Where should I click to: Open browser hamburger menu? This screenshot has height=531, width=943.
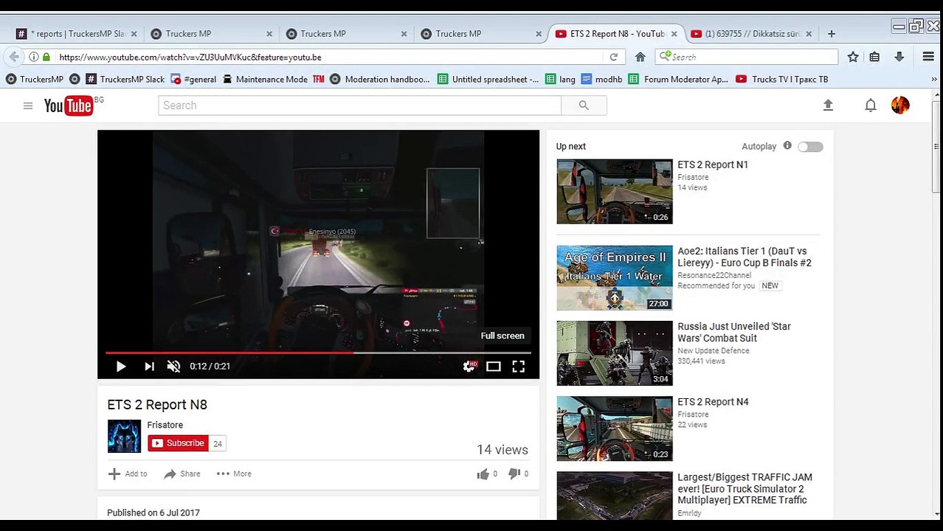pyautogui.click(x=928, y=57)
